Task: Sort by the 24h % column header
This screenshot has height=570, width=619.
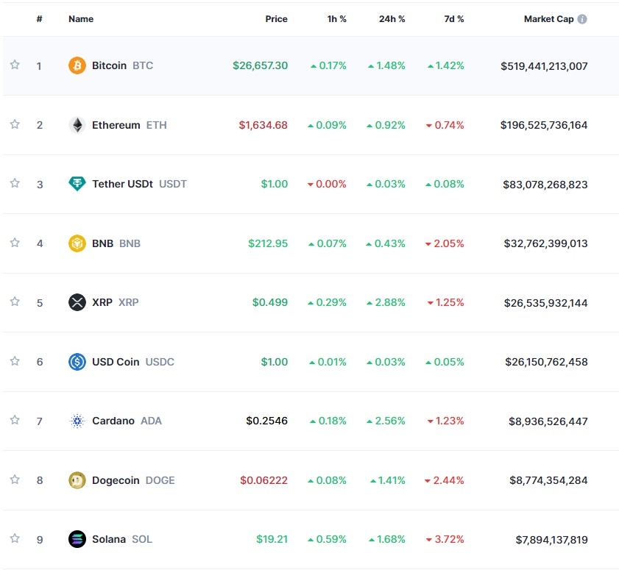Action: tap(392, 19)
